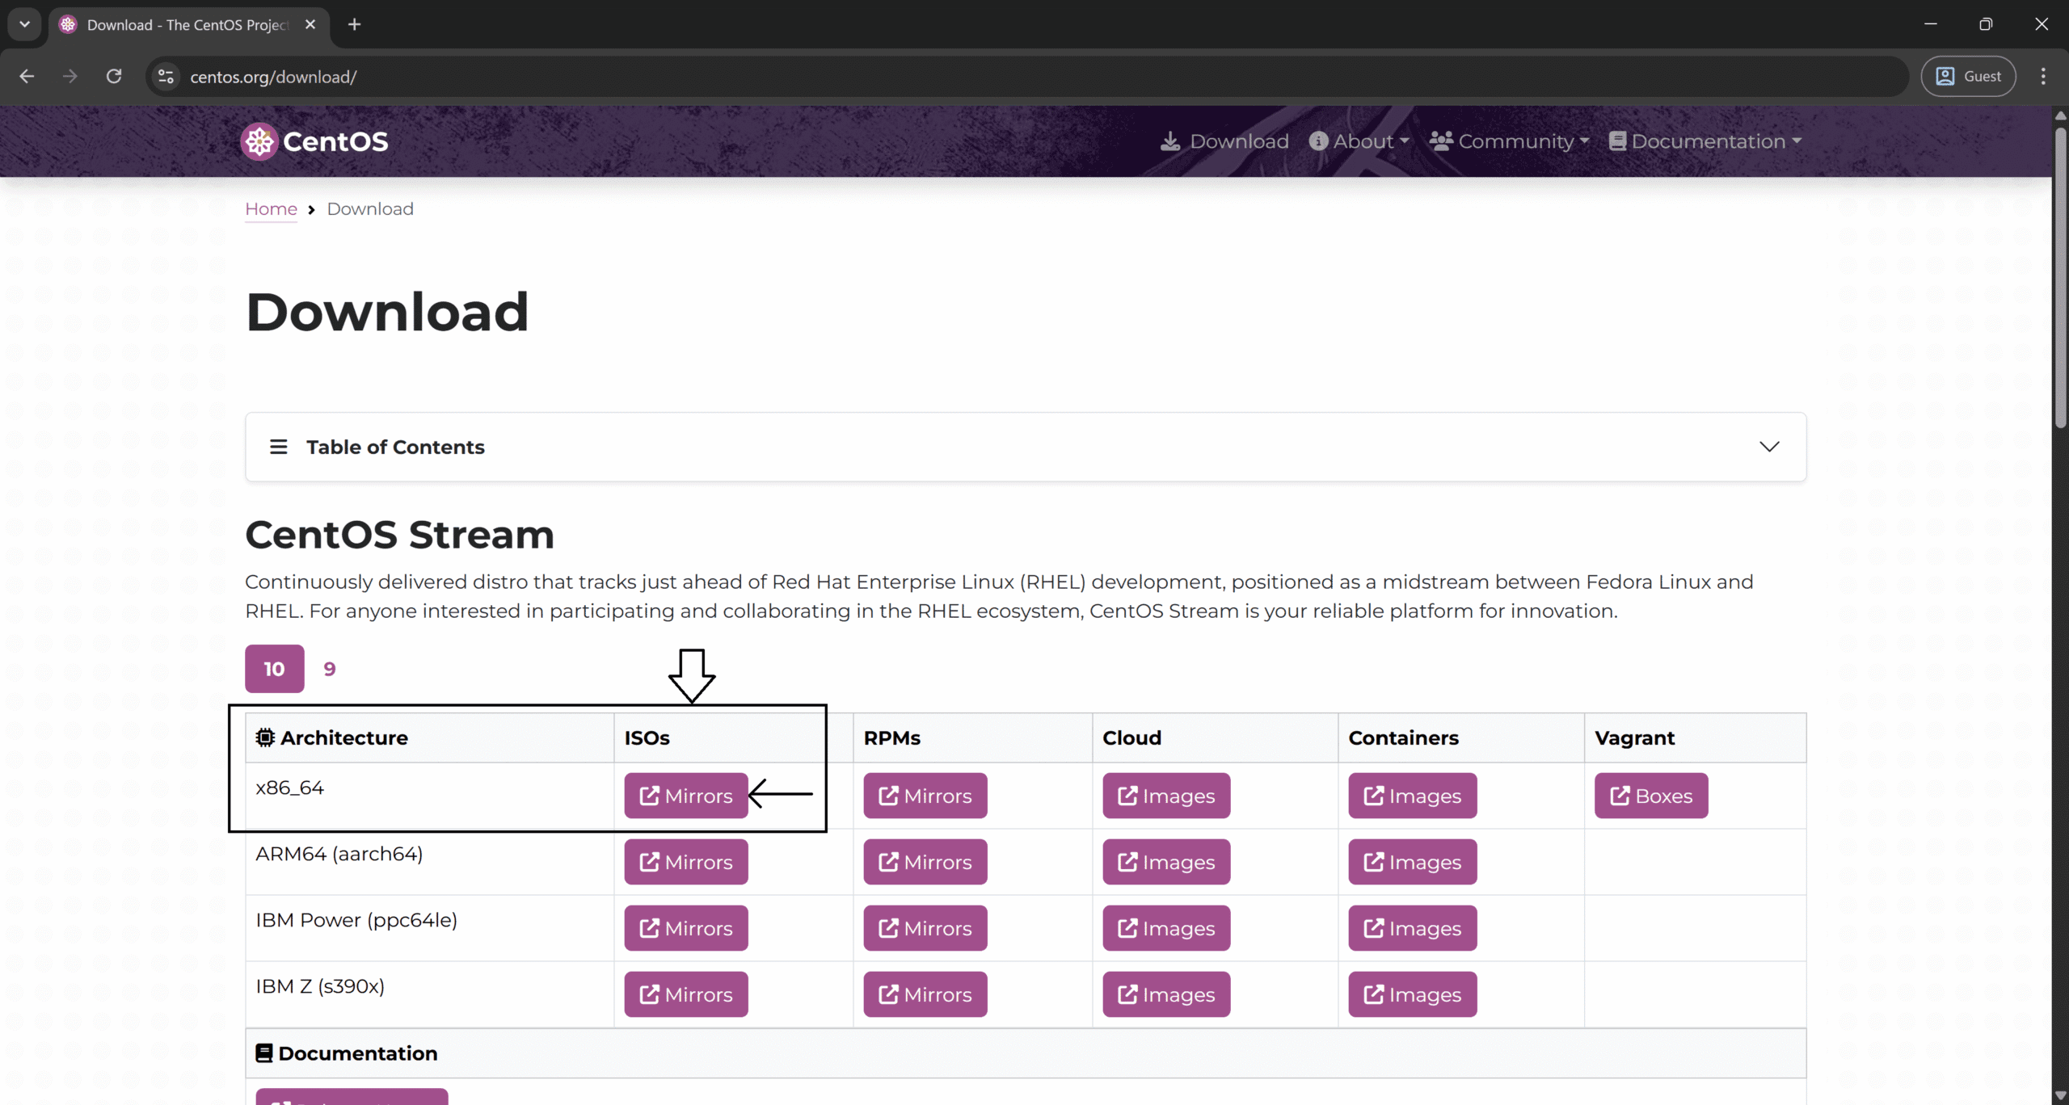Open Guest profile button
The image size is (2069, 1105).
(1968, 76)
